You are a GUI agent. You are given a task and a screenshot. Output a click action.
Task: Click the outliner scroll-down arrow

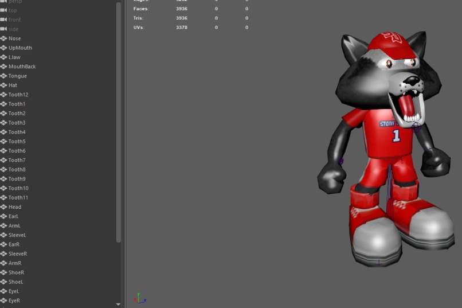coord(118,305)
